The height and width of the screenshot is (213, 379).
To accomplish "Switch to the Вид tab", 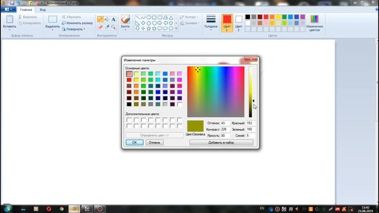I will tap(43, 9).
